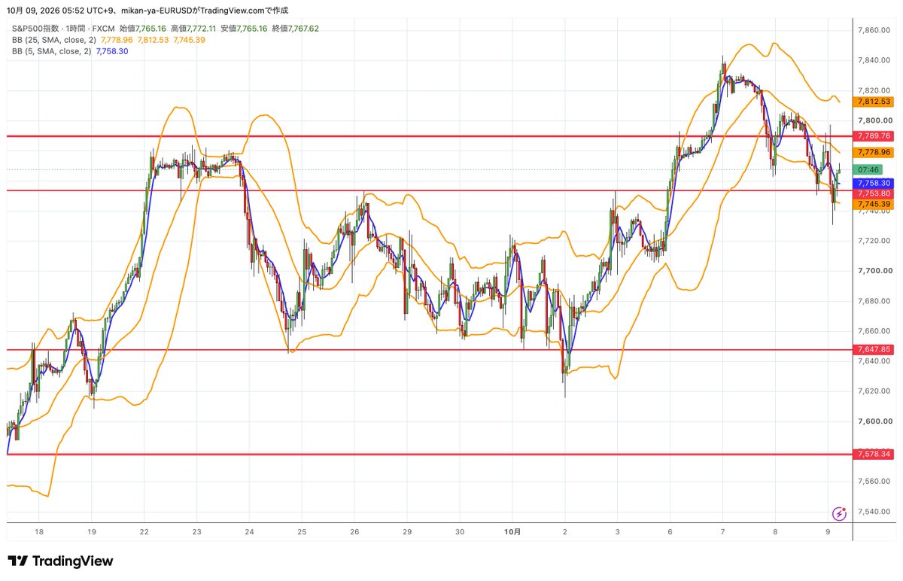
Task: Click the 8 date label on time axis
Action: click(774, 531)
